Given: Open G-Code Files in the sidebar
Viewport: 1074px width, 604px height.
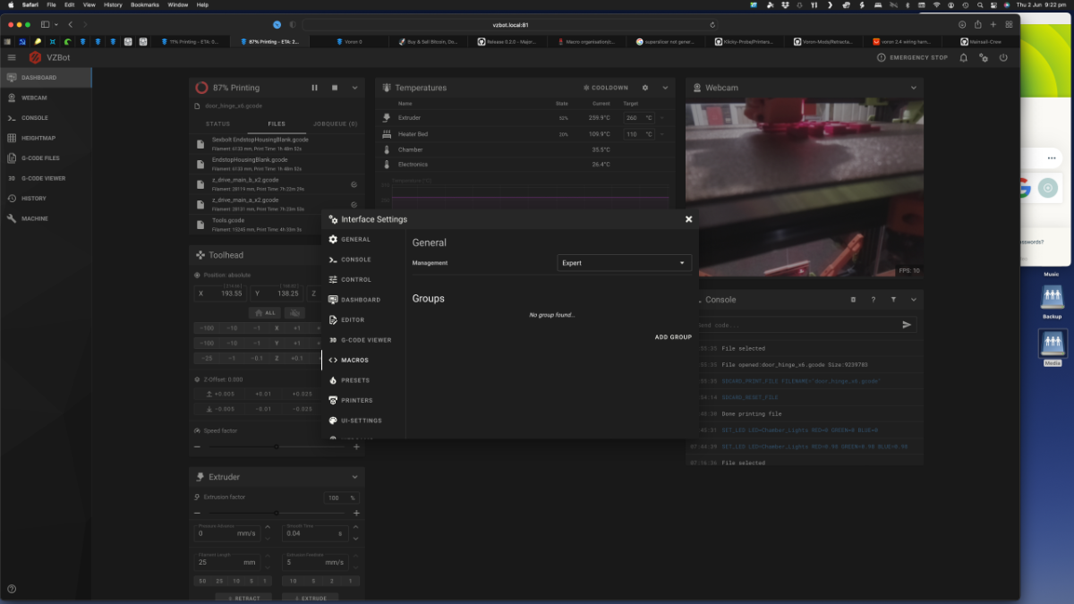Looking at the screenshot, I should (46, 158).
